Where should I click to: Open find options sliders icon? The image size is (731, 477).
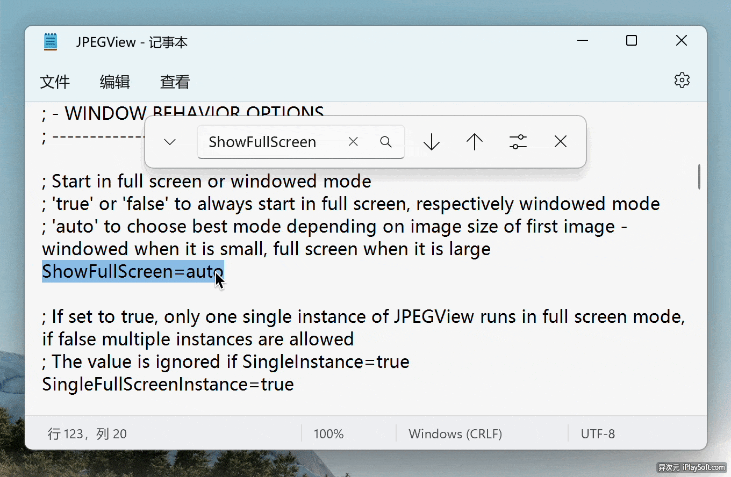click(x=518, y=142)
